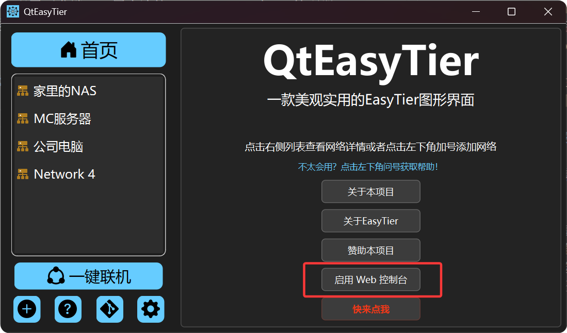The height and width of the screenshot is (333, 567).
Task: Click the 一键联机 button
Action: click(89, 276)
